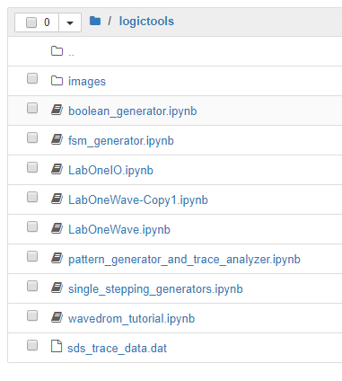Click file icon beside sds_trace_data.dat
This screenshot has width=342, height=381.
pos(57,346)
